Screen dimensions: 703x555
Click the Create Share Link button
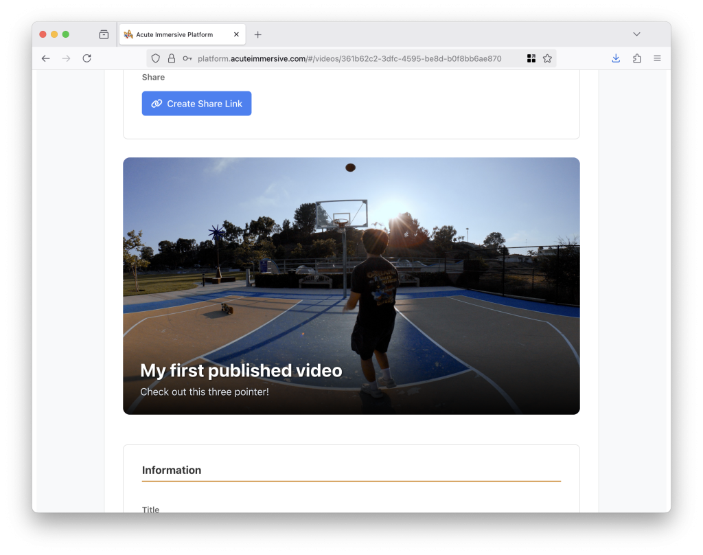pyautogui.click(x=196, y=104)
